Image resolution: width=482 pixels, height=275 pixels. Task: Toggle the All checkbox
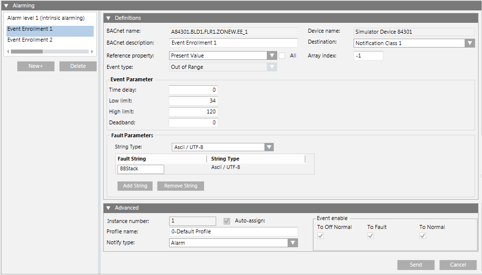[282, 55]
